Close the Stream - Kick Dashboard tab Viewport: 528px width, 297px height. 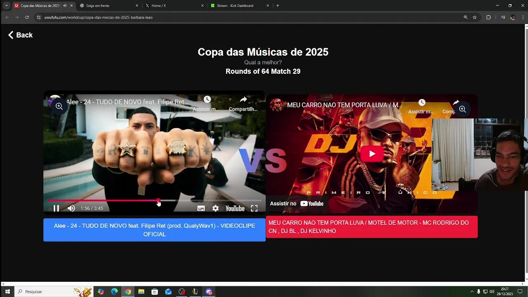(x=268, y=6)
